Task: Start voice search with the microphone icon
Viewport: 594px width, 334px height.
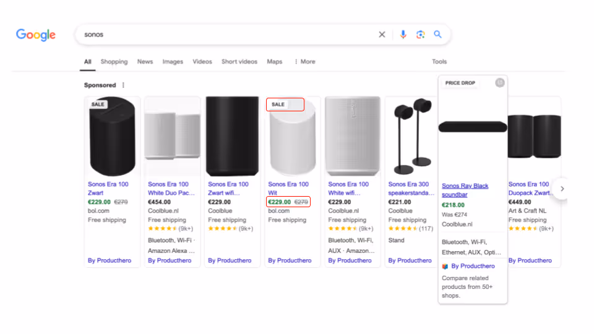Action: 403,35
